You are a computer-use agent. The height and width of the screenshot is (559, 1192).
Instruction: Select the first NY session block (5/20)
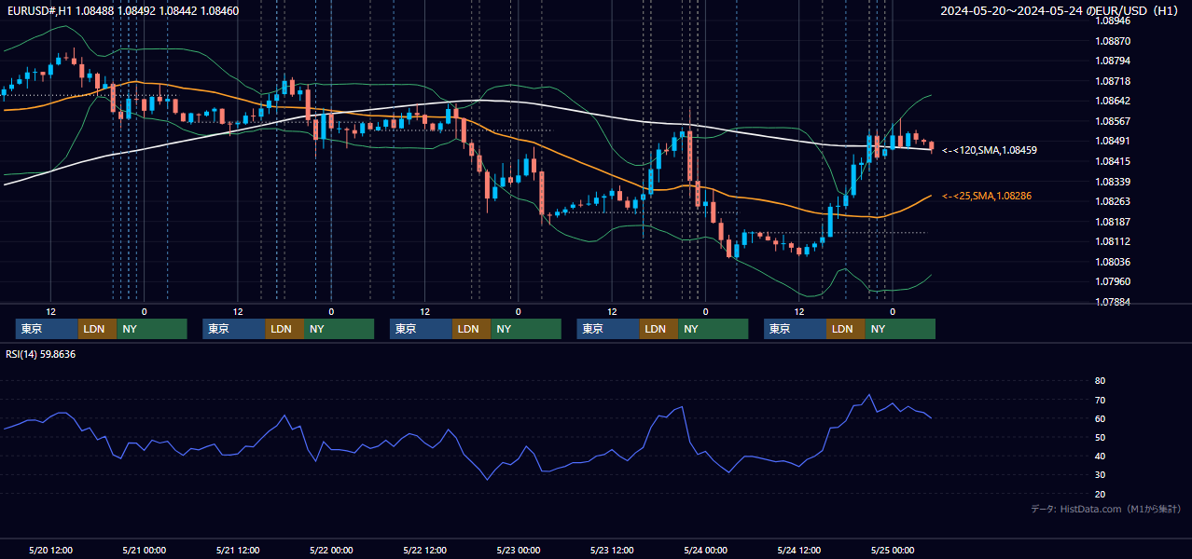[x=152, y=329]
